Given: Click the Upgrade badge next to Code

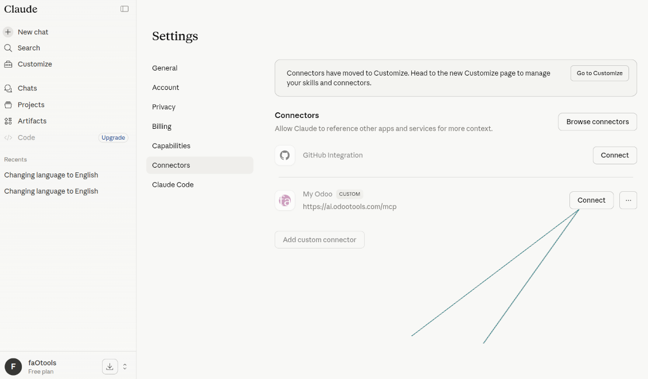Looking at the screenshot, I should (113, 137).
